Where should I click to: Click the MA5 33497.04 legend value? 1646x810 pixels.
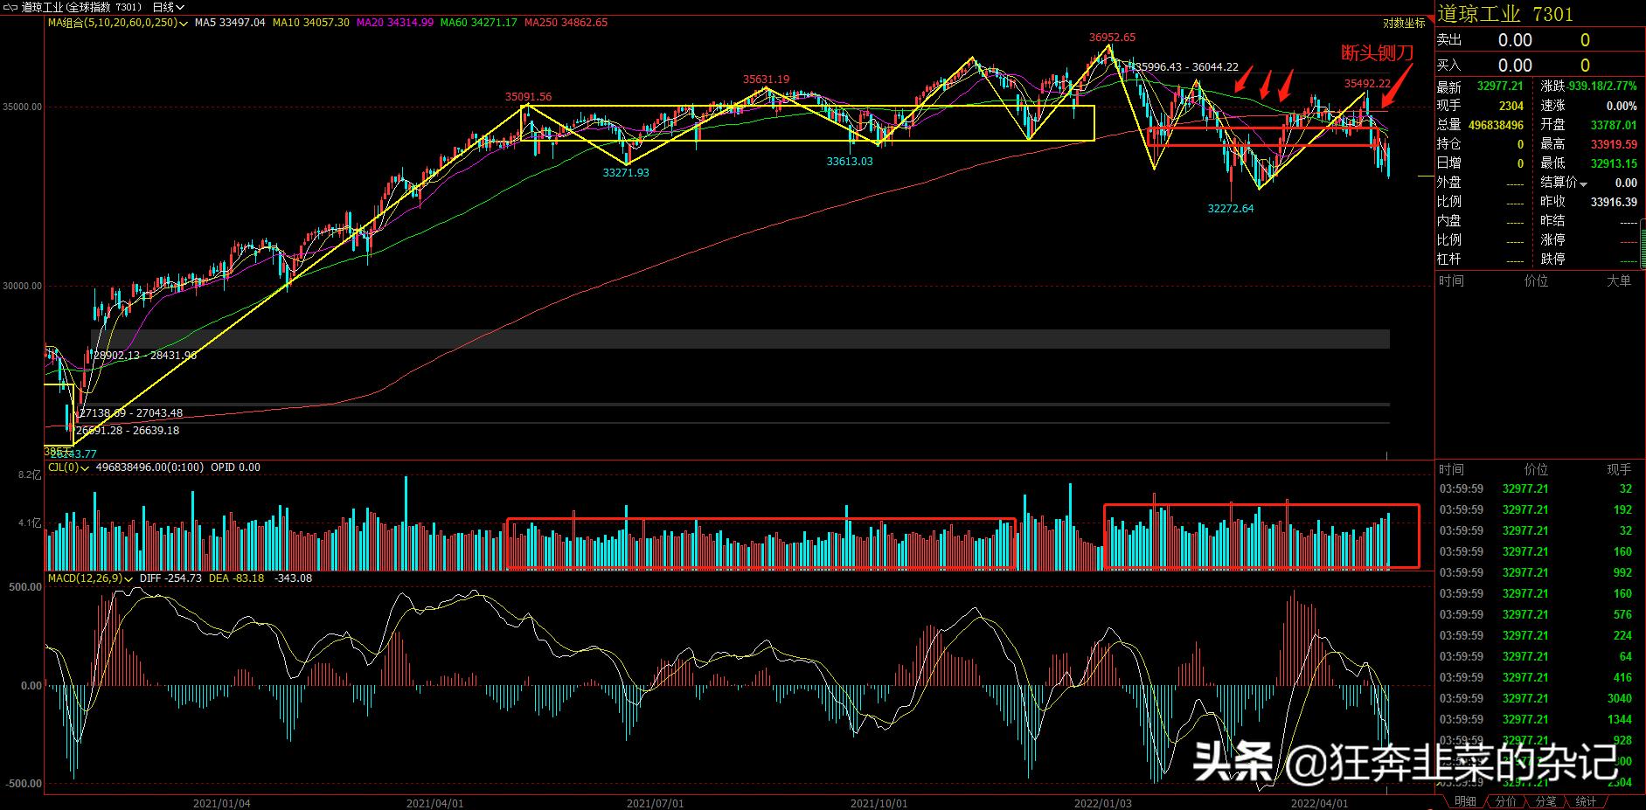pos(230,23)
